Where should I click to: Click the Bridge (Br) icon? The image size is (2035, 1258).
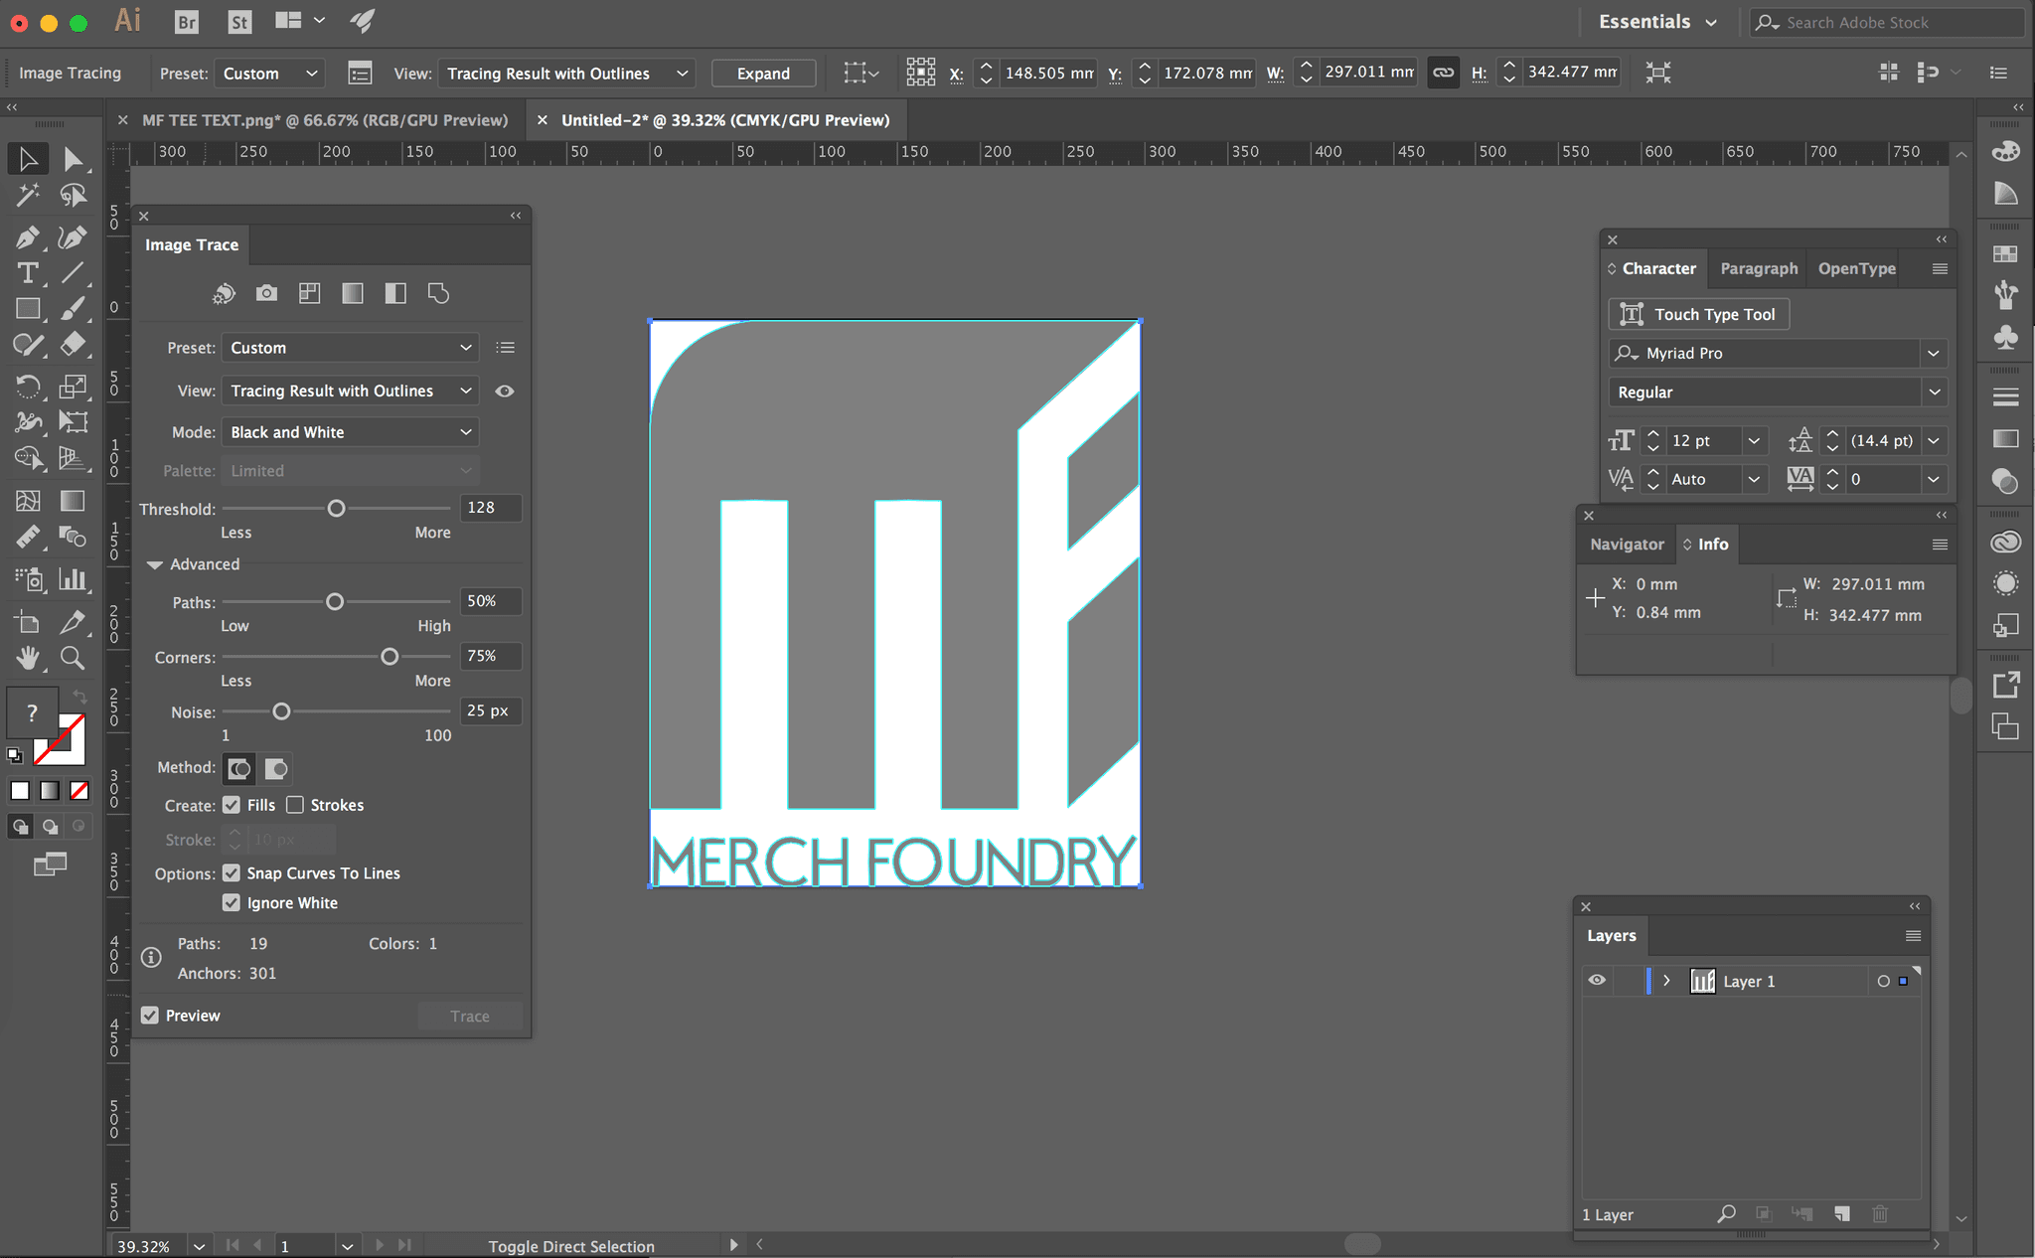click(186, 22)
